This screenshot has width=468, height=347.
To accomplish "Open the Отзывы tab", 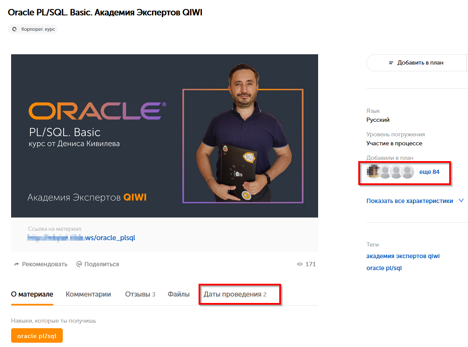I will coord(140,294).
